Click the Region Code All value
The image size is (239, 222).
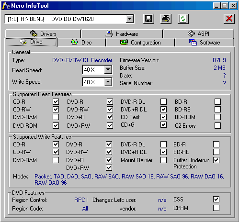[x=85, y=209]
